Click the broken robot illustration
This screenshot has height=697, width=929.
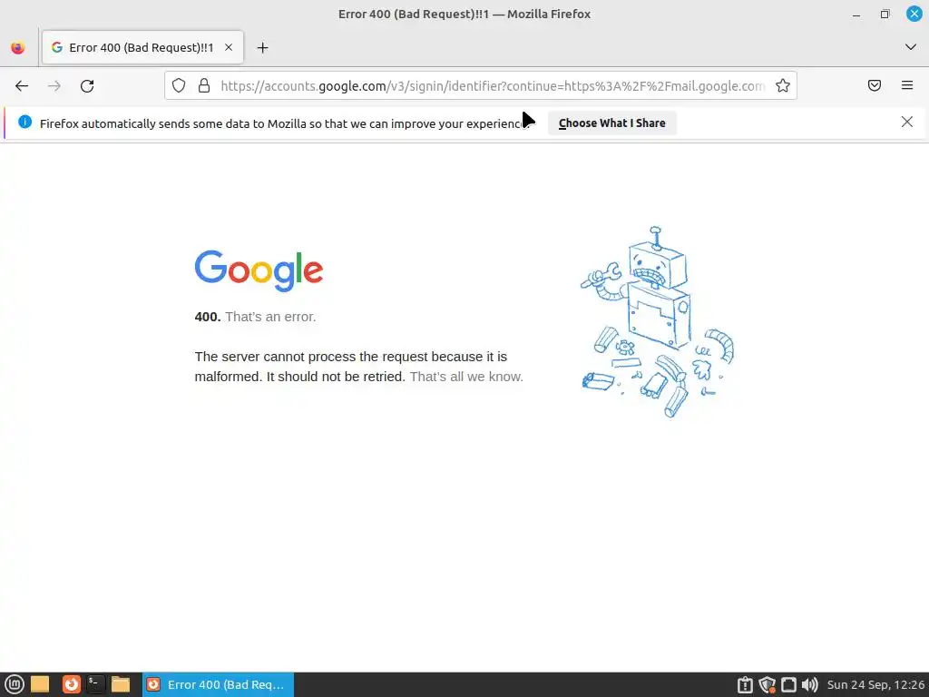(657, 322)
